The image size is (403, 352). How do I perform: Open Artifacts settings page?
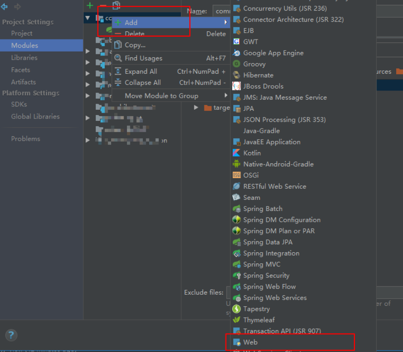coord(24,82)
